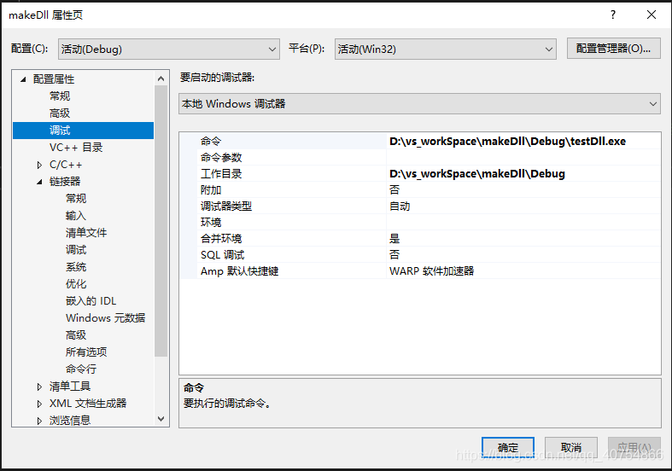Select 所有选项 tree item

point(86,352)
